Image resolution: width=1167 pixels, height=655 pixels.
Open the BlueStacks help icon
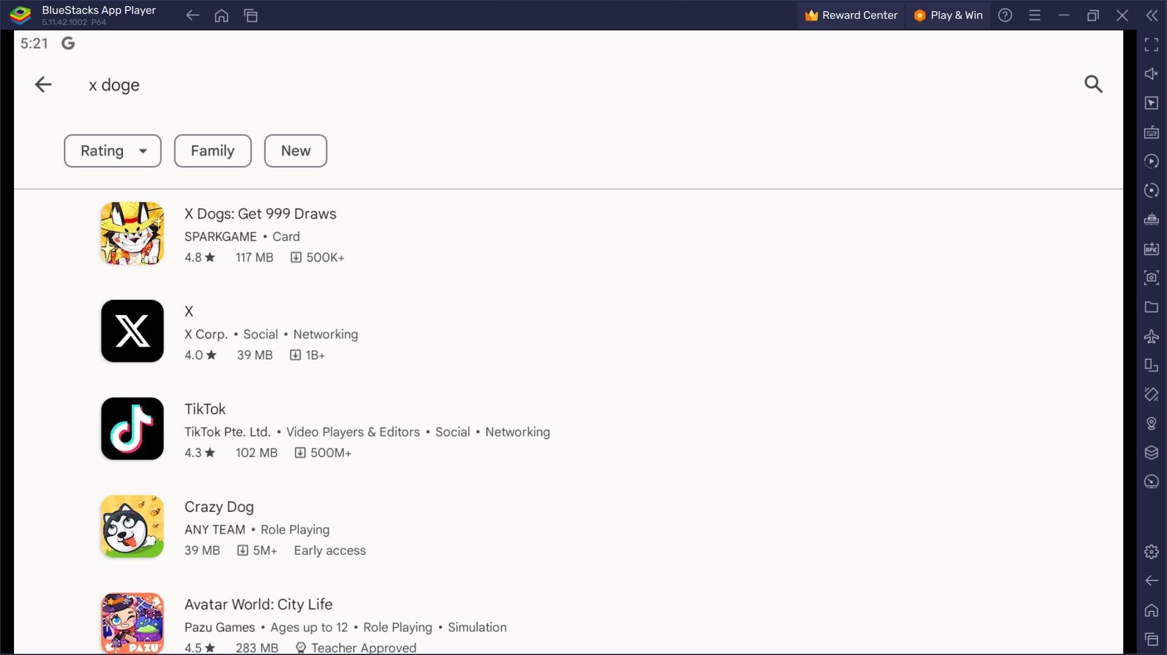1005,15
